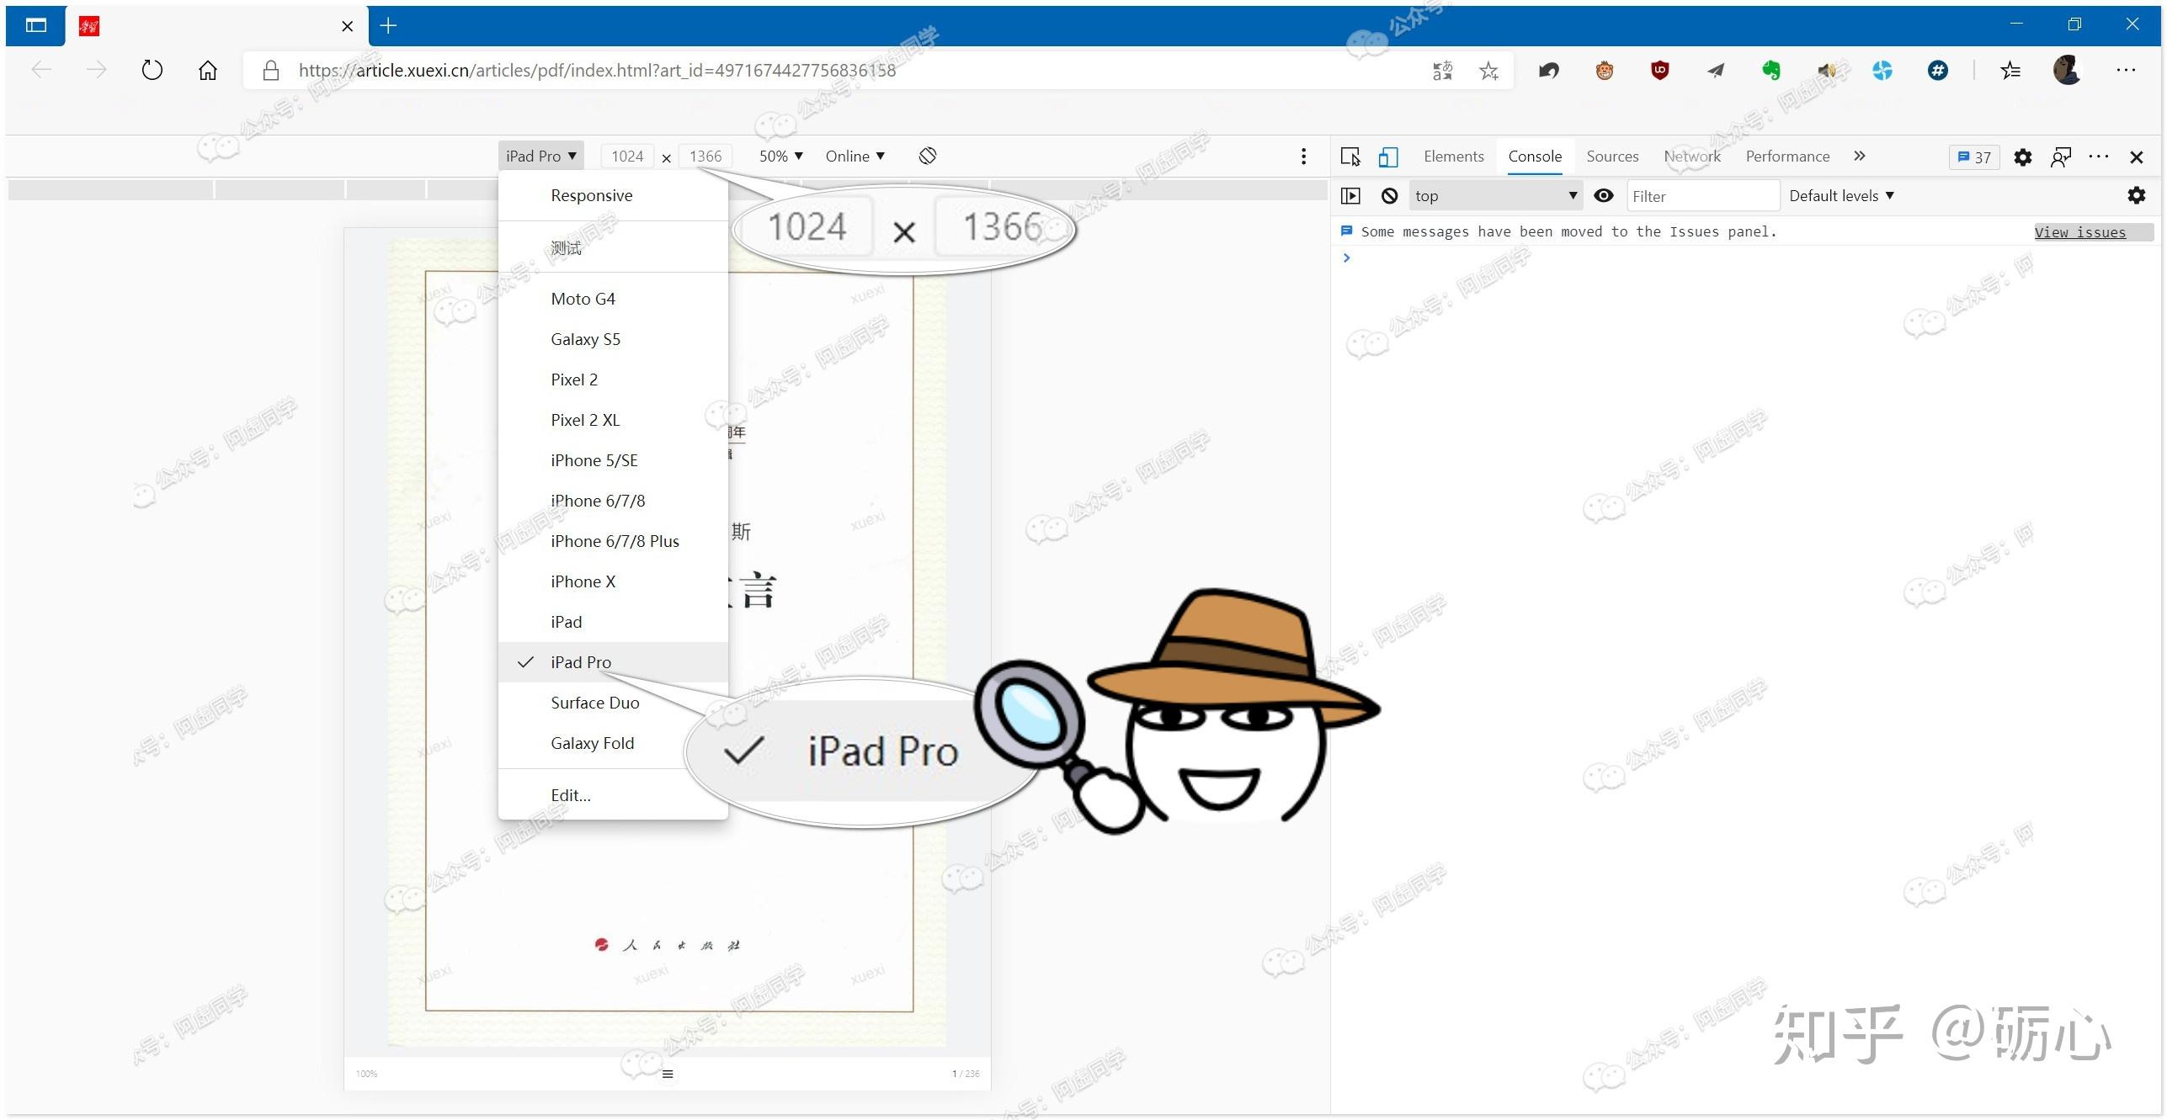The width and height of the screenshot is (2167, 1120).
Task: Open the Online throttling dropdown
Action: [855, 156]
